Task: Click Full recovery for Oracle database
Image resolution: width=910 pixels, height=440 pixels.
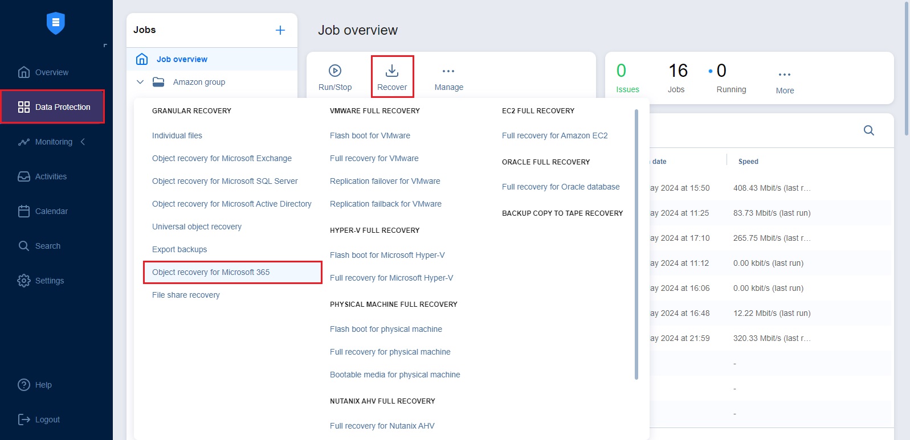Action: (x=560, y=187)
